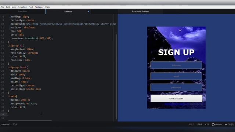Open the Edit menu

[x=8, y=7]
